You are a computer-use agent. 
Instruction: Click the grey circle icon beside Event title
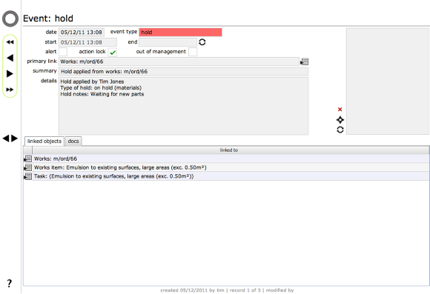(10, 19)
